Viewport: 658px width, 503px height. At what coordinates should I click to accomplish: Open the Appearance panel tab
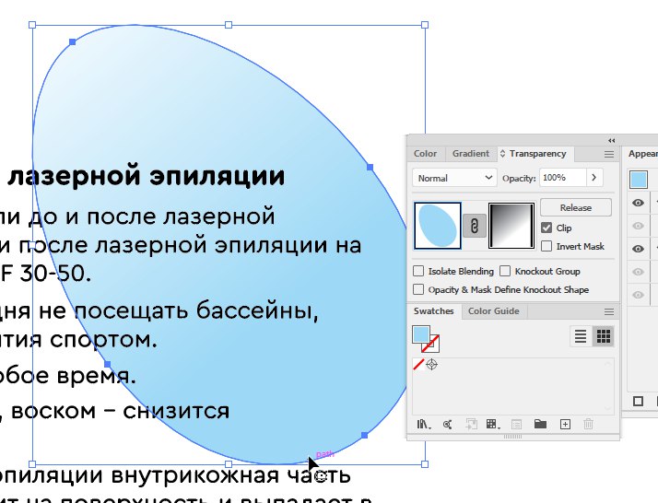pos(642,154)
